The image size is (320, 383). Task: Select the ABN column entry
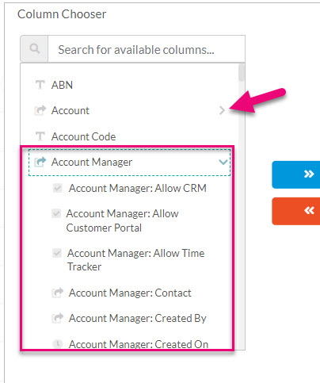62,85
